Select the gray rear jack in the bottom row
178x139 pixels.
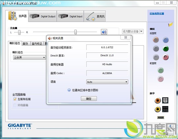pyautogui.click(x=156, y=57)
